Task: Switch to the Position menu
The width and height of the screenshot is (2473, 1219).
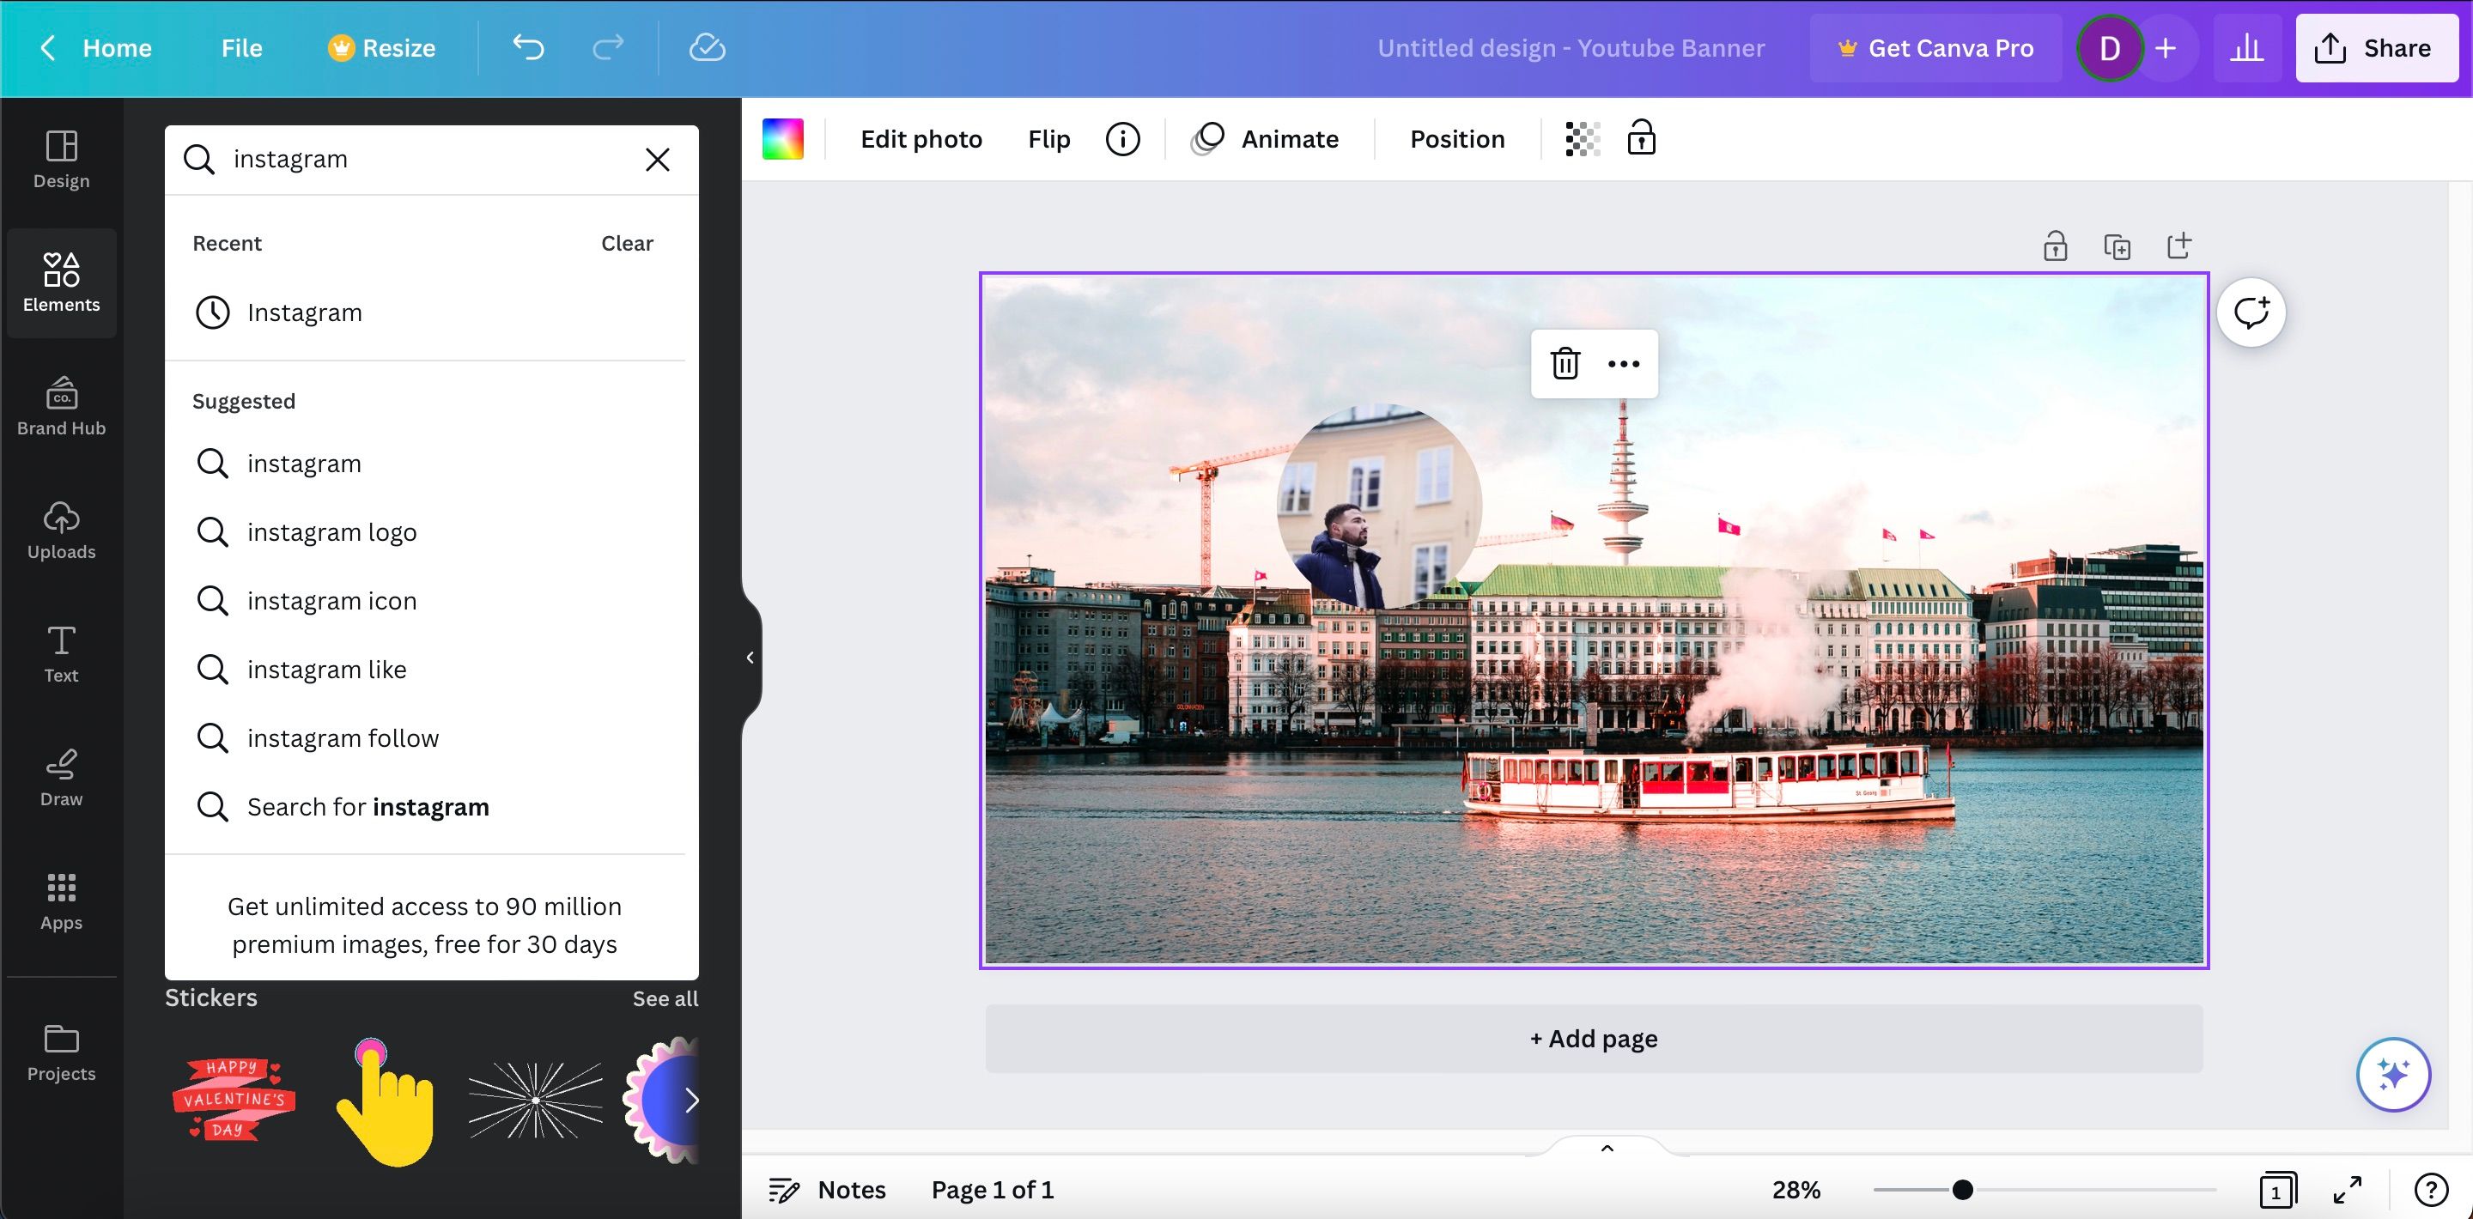Action: 1456,138
